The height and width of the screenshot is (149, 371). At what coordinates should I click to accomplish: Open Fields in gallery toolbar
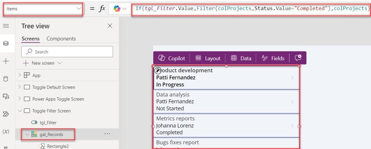click(x=273, y=58)
